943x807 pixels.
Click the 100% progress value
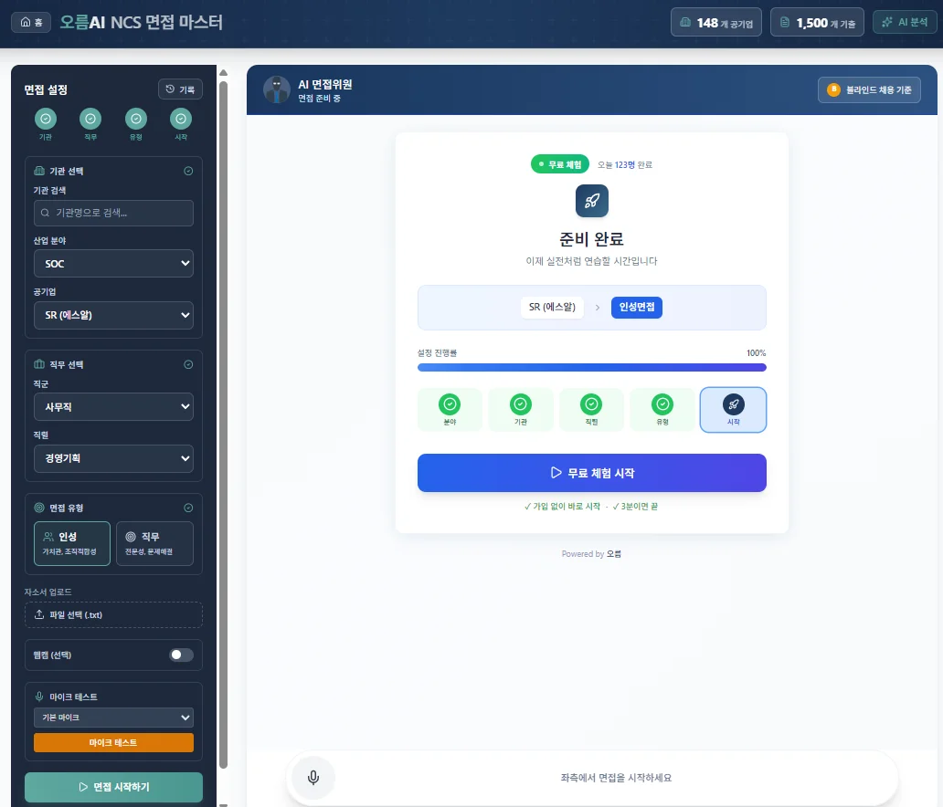click(756, 352)
